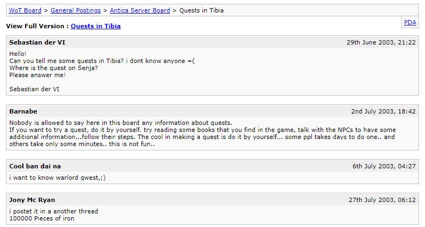Open the WoT Board breadcrumb link
The image size is (425, 227).
coord(24,10)
